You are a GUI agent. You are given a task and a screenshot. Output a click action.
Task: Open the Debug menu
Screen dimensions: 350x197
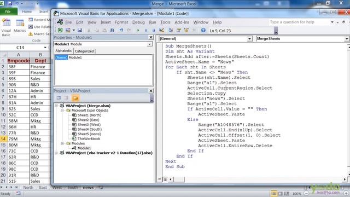pyautogui.click(x=138, y=22)
